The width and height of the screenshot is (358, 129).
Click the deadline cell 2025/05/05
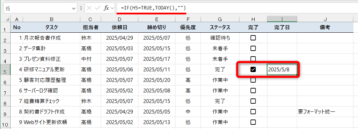[157, 111]
